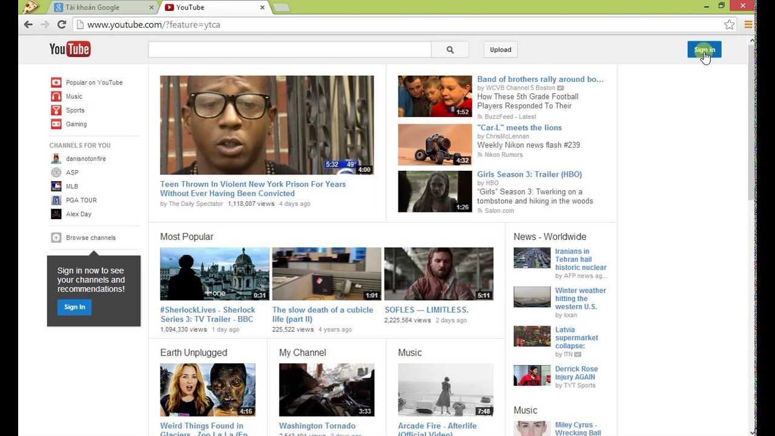
Task: Click danisnotonfire channel avatar
Action: tap(56, 159)
